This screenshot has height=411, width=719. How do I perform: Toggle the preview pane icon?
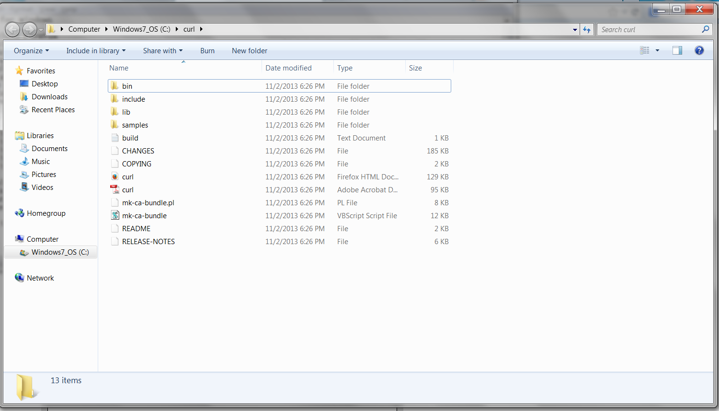point(677,50)
